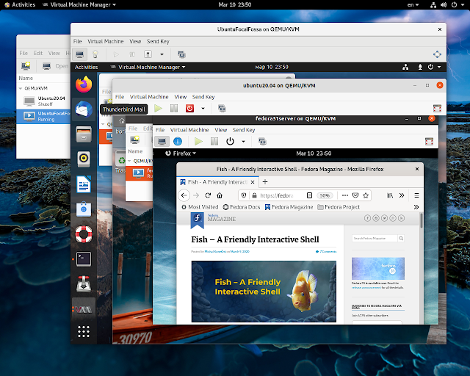470x376 pixels.
Task: Pause the VM in UbuntuFocalFossa toolbar
Action: tap(132, 54)
